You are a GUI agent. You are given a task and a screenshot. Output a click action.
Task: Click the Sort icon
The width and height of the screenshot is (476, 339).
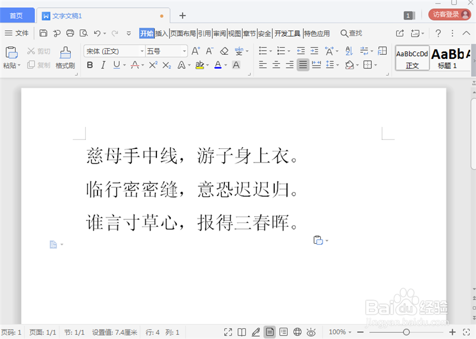349,51
